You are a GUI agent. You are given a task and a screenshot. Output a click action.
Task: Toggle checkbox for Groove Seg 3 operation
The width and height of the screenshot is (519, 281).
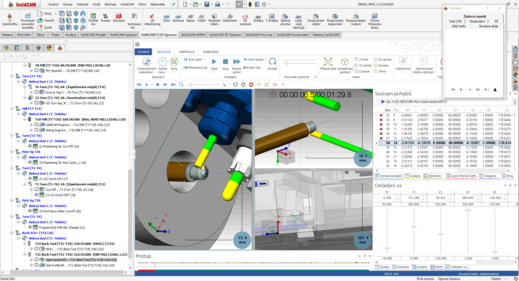pos(36,92)
